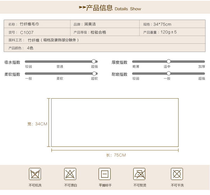Click the item number C1007

(x=27, y=32)
